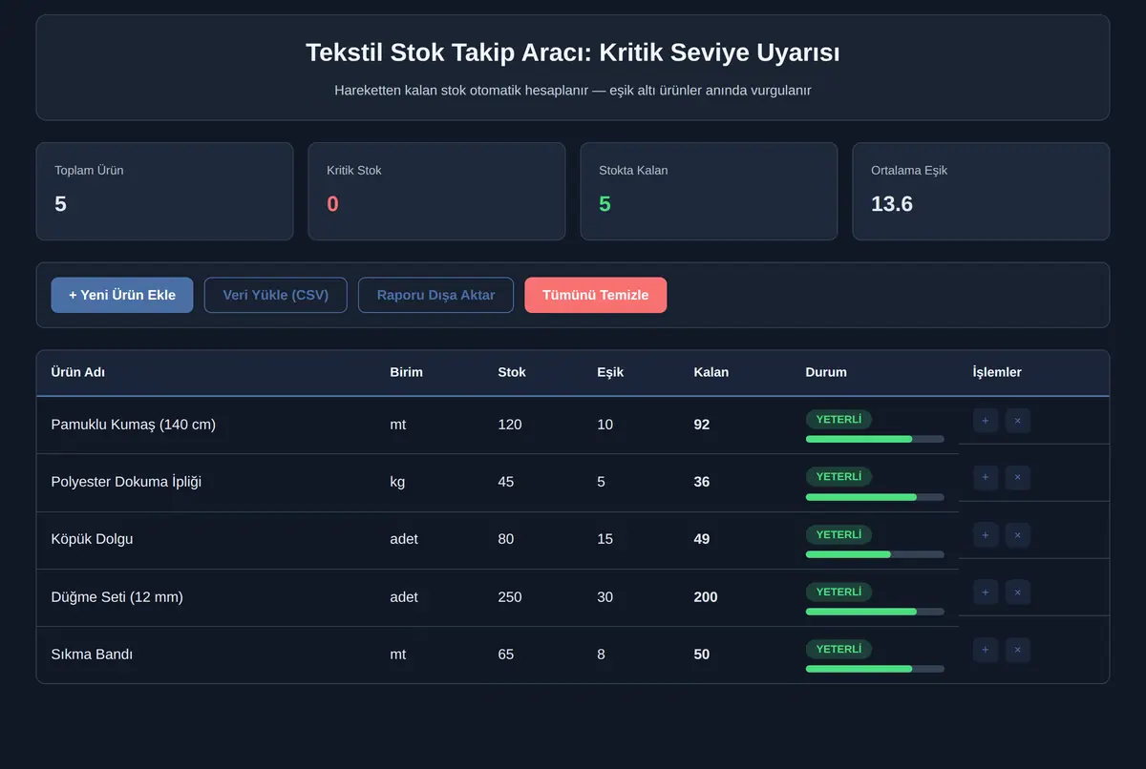
Task: Click remaining value 200 for Düğme Seti
Action: [x=706, y=597]
